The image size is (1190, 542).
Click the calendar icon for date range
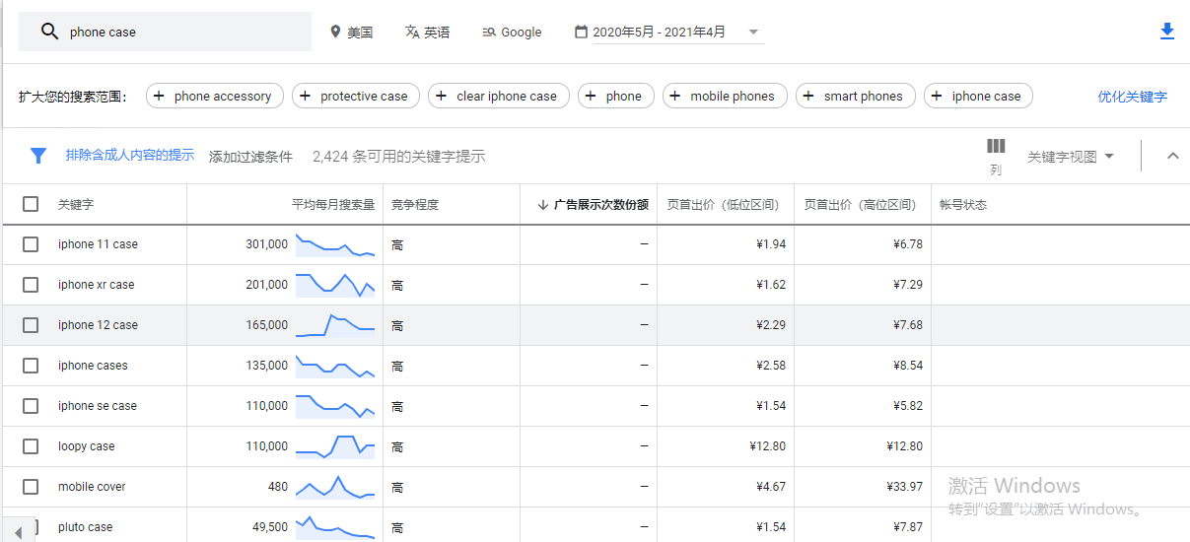(582, 32)
